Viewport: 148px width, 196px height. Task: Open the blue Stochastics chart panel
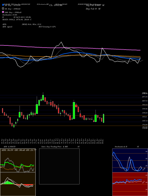coord(130,160)
